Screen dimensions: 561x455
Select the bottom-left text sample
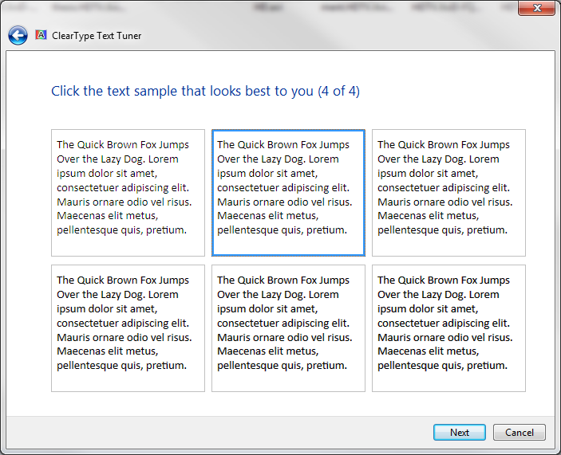coord(128,328)
